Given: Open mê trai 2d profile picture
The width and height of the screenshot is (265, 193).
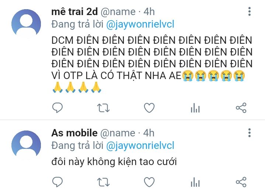Looking at the screenshot, I should (26, 24).
